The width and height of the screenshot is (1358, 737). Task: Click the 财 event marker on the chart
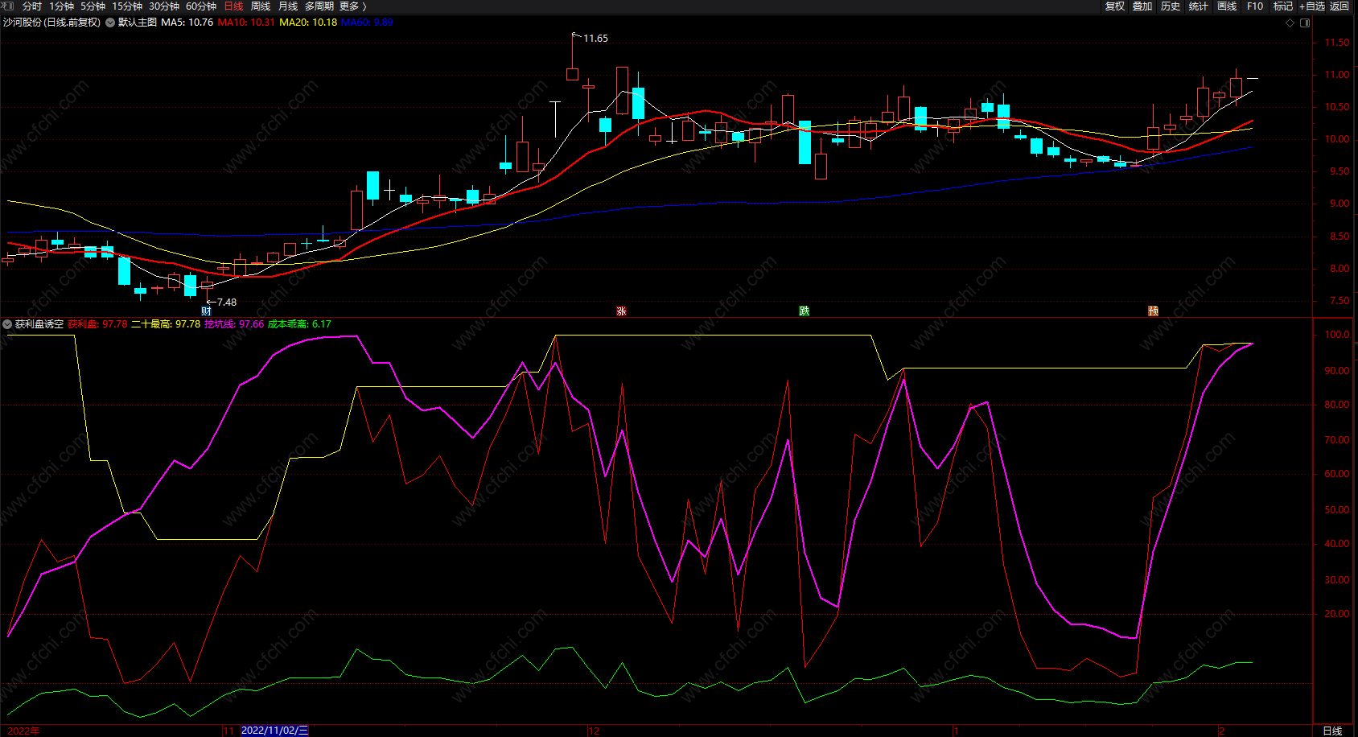pos(206,311)
